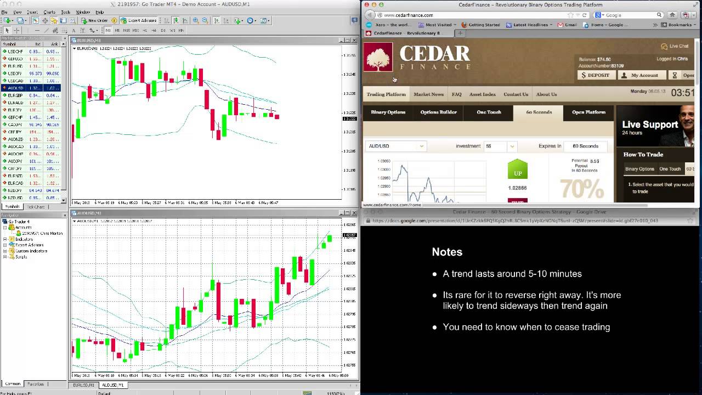This screenshot has height=395, width=702.
Task: Switch chart to line chart icon
Action: click(186, 20)
